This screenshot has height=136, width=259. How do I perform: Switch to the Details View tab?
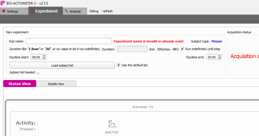pyautogui.click(x=56, y=84)
